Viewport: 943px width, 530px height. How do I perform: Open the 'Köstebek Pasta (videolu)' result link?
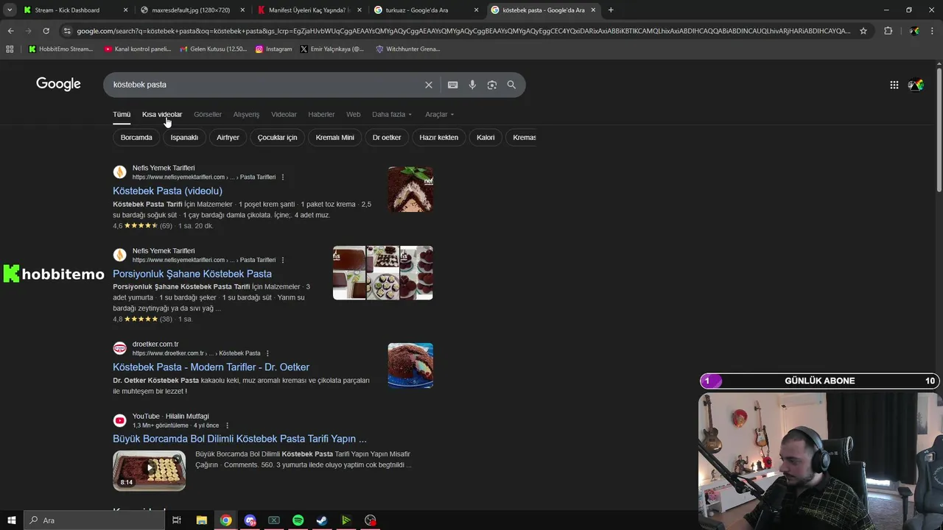point(167,191)
